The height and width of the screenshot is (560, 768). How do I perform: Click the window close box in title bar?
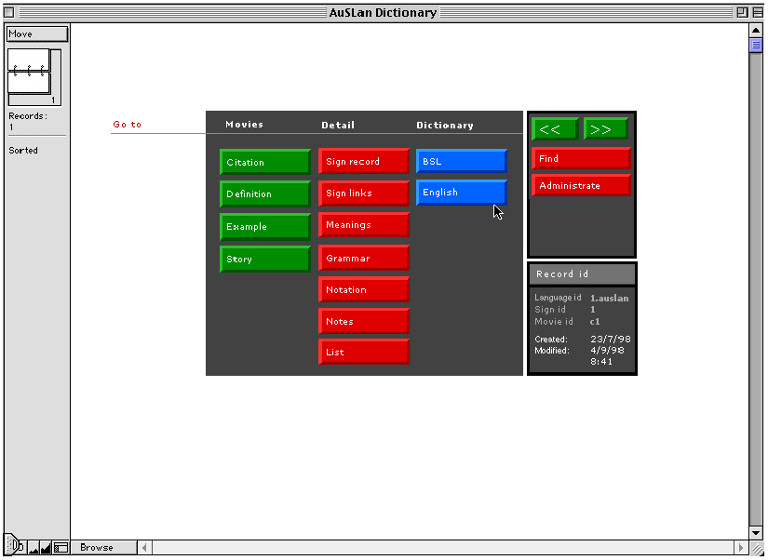9,12
